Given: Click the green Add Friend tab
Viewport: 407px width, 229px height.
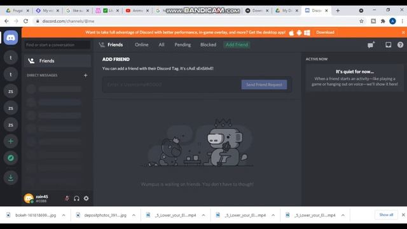Looking at the screenshot, I should [237, 45].
